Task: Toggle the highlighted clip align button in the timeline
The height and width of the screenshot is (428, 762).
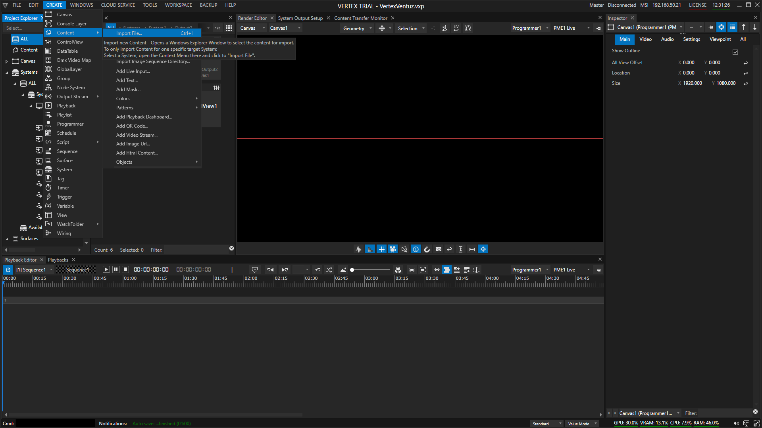Action: coord(446,270)
